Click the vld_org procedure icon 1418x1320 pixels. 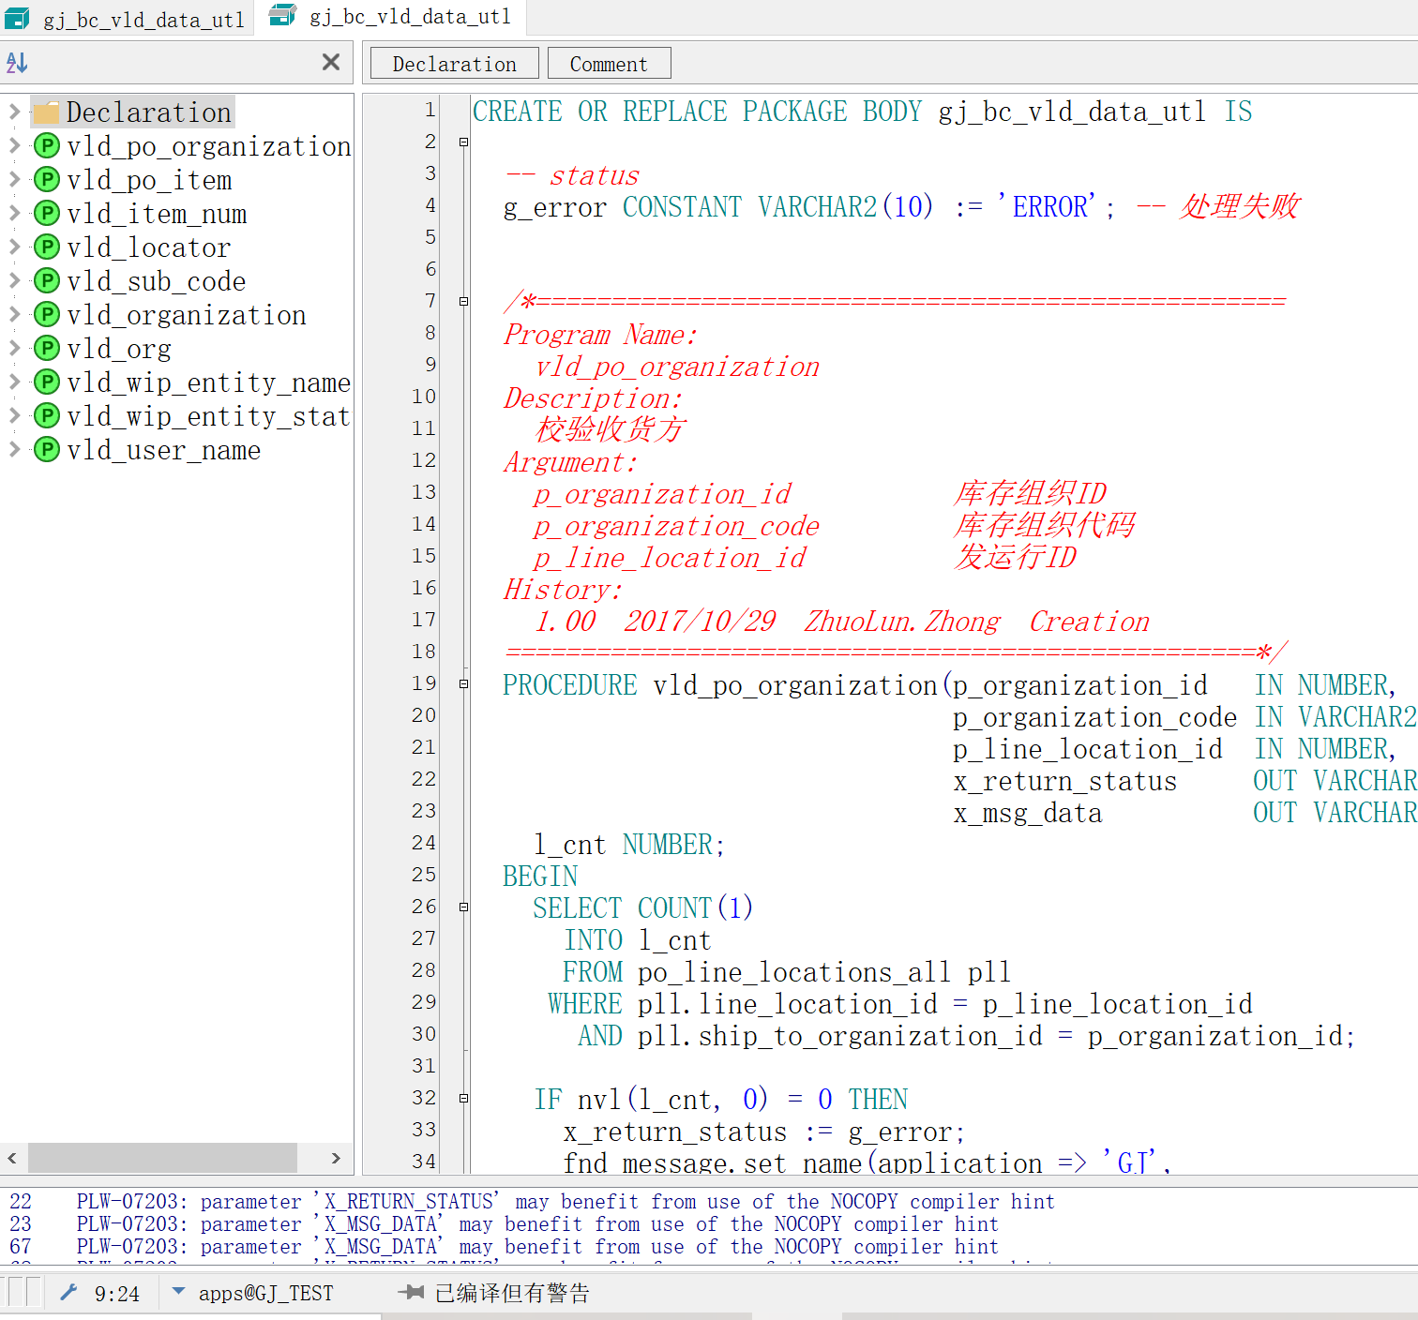point(47,349)
